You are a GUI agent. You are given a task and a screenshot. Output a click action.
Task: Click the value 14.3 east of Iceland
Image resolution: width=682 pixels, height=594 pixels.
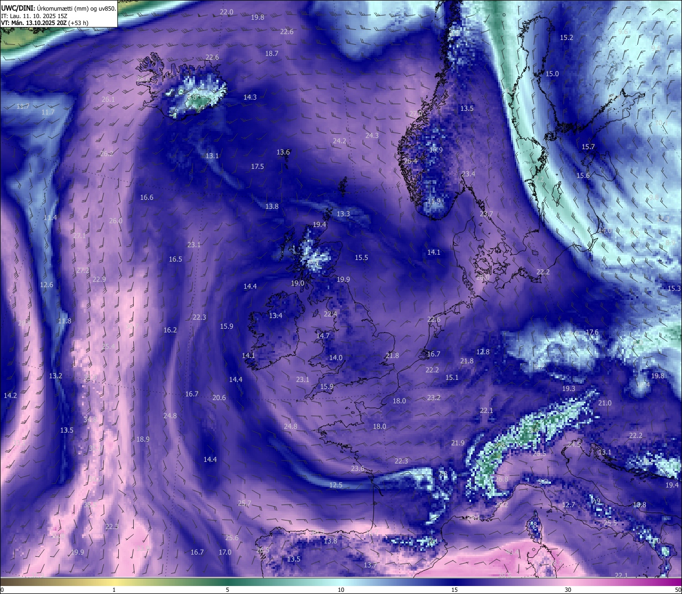coord(250,97)
